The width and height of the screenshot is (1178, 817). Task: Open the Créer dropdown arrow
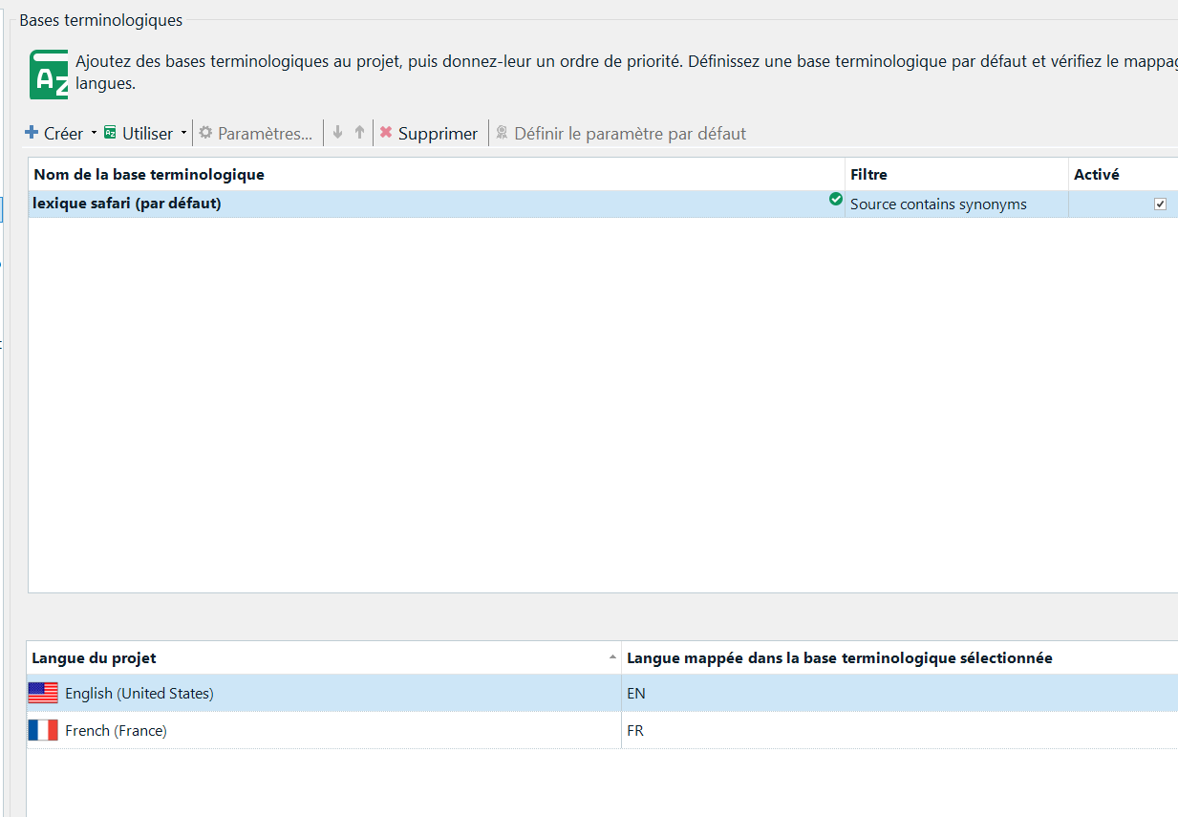coord(94,134)
